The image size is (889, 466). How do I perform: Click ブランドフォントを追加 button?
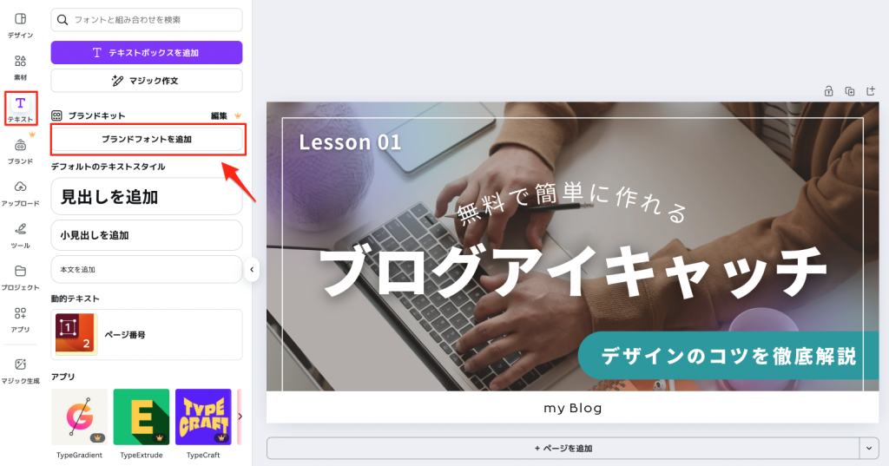coord(147,139)
